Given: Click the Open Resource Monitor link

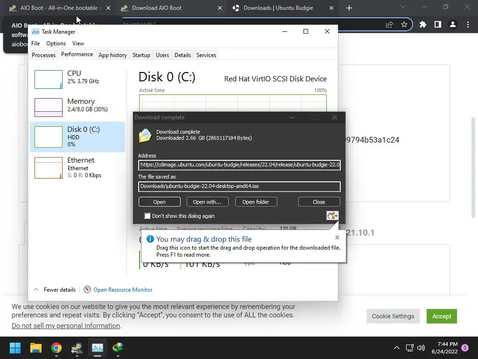Looking at the screenshot, I should tap(123, 290).
